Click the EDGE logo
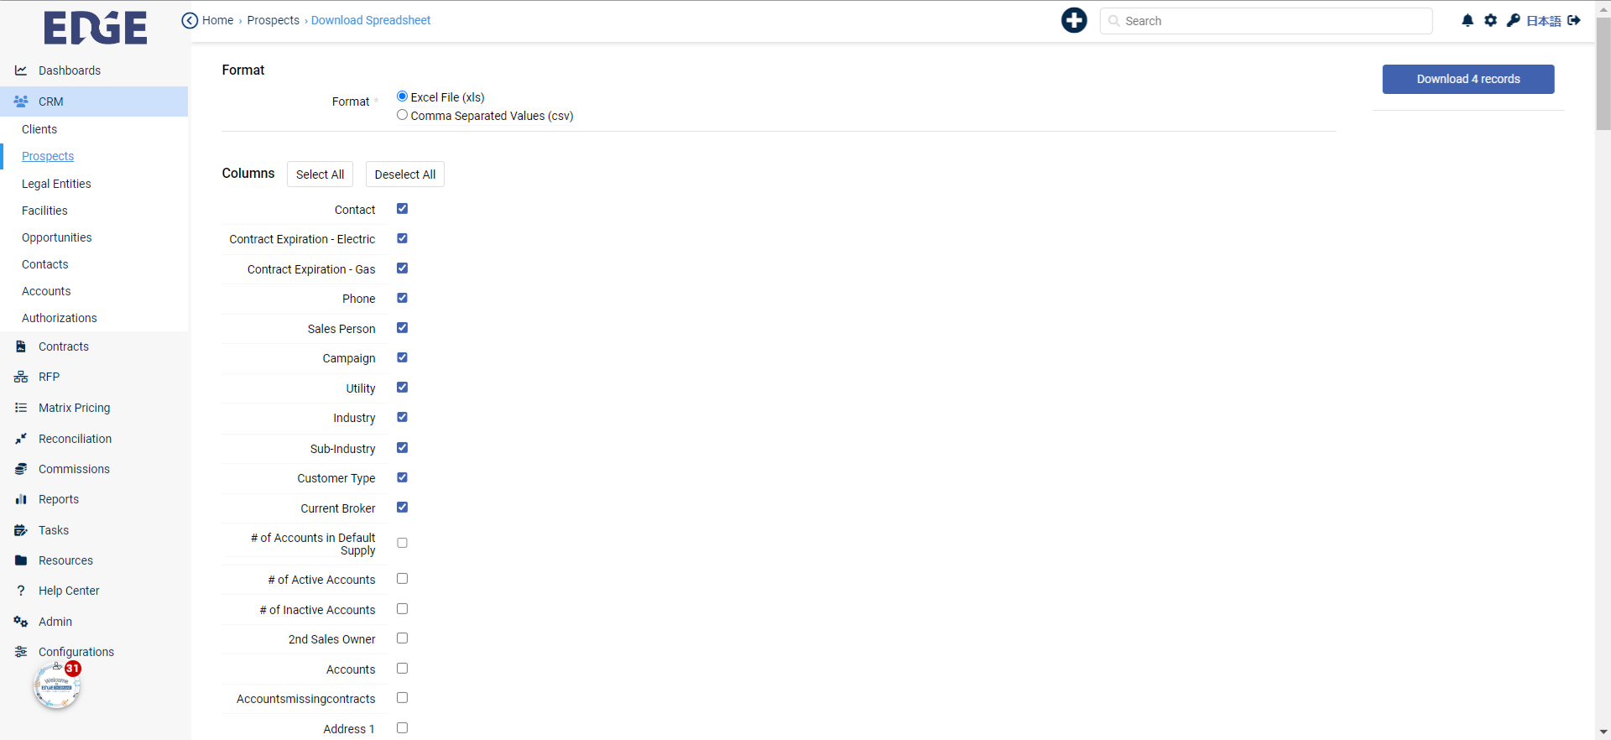Image resolution: width=1611 pixels, height=740 pixels. coord(96,28)
